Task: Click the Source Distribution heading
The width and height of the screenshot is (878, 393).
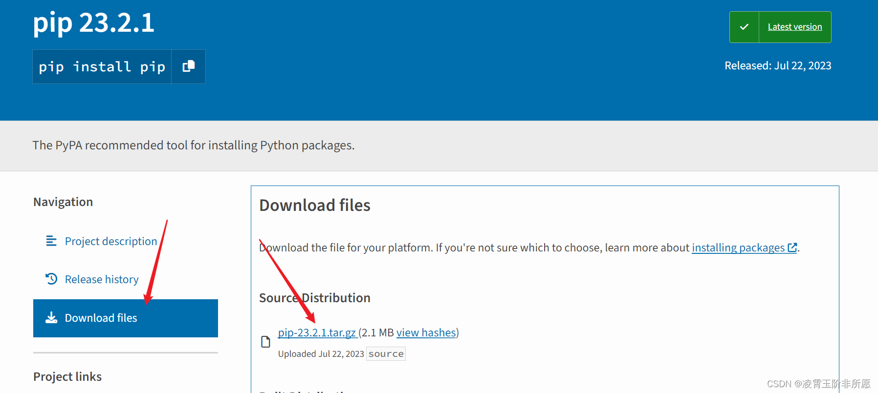Action: coord(315,298)
